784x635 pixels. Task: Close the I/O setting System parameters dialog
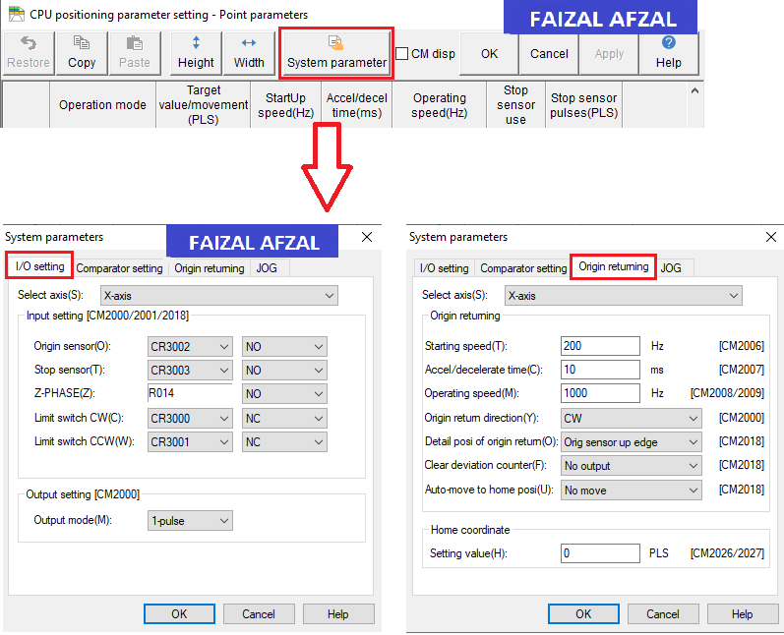click(367, 237)
